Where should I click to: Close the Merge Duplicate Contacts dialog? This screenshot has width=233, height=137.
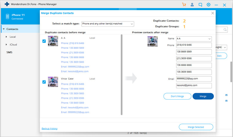213,13
